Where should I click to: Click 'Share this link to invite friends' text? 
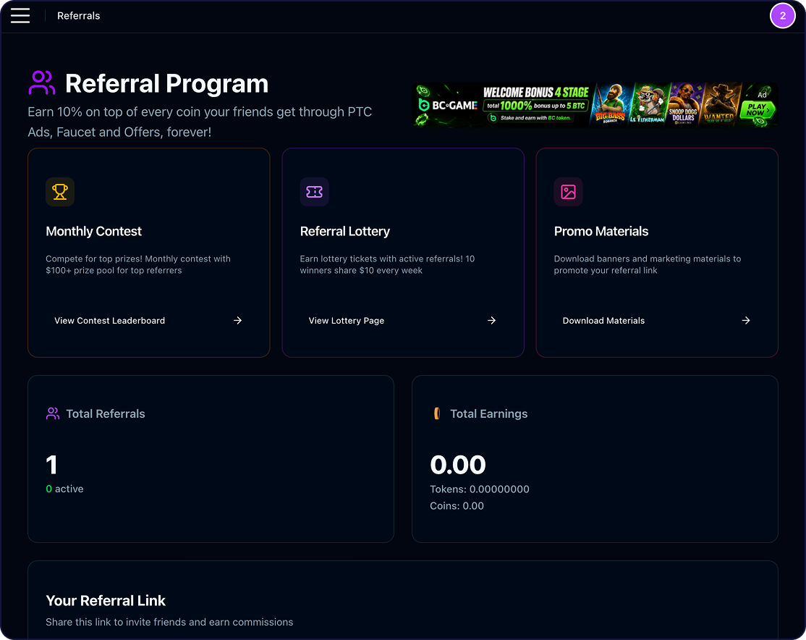coord(169,622)
